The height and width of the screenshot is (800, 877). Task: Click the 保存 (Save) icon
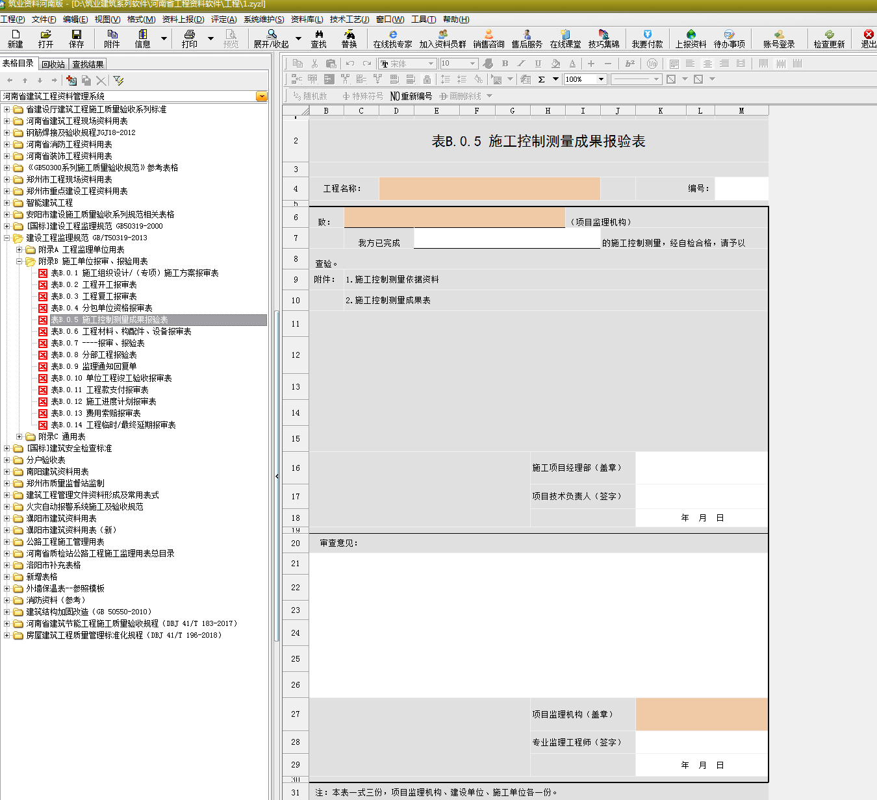pos(77,38)
